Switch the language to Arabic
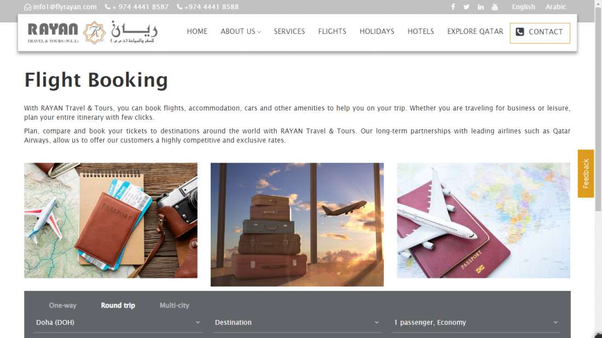The height and width of the screenshot is (338, 602). 555,7
